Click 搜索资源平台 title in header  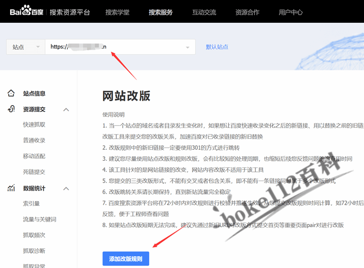pos(70,12)
